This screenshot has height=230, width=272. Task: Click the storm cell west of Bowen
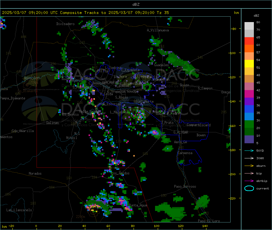click(154, 132)
